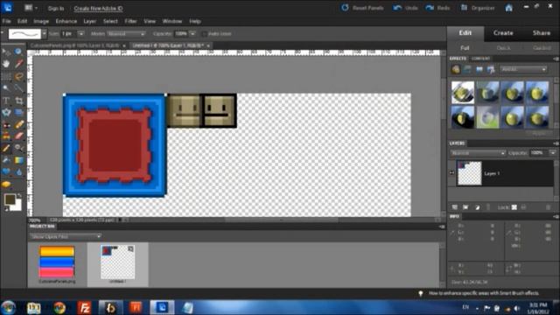
Task: Select the Crop tool
Action: [18, 101]
